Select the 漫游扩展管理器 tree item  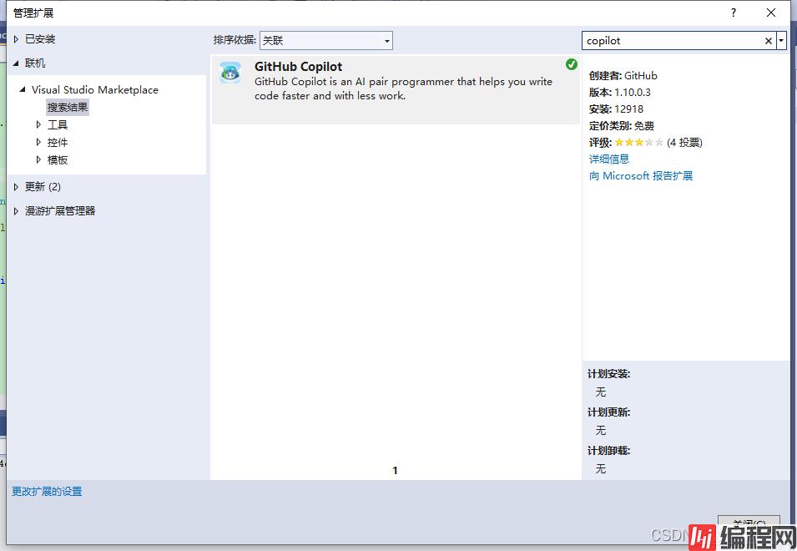pos(60,211)
